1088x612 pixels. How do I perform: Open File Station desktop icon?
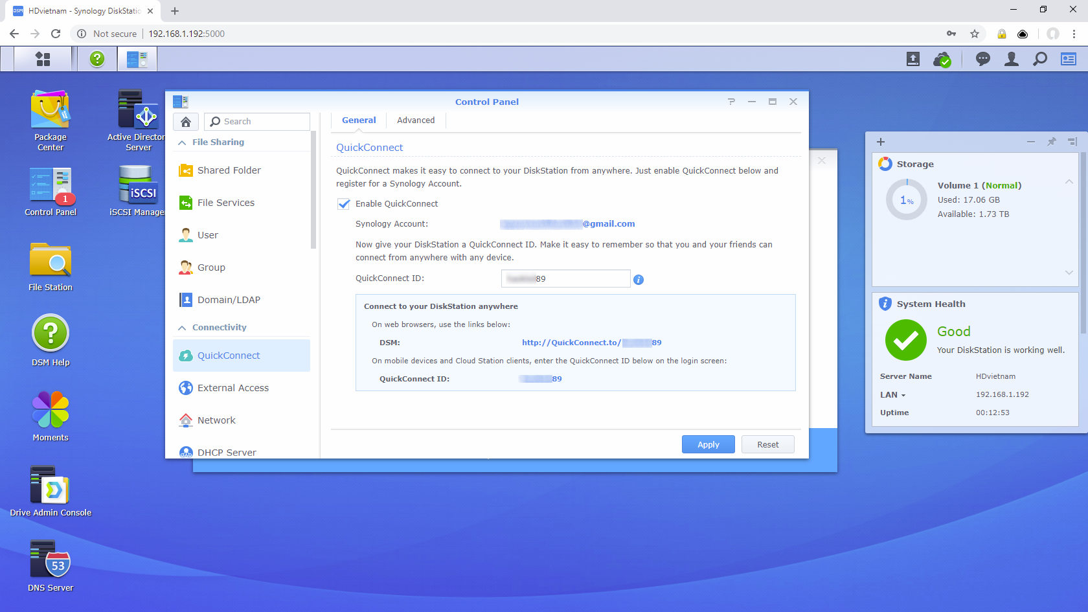coord(51,267)
